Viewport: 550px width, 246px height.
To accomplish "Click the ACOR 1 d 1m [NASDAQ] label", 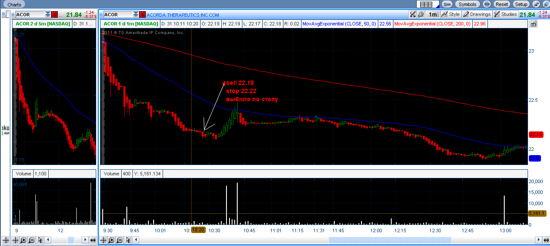I will [x=130, y=24].
